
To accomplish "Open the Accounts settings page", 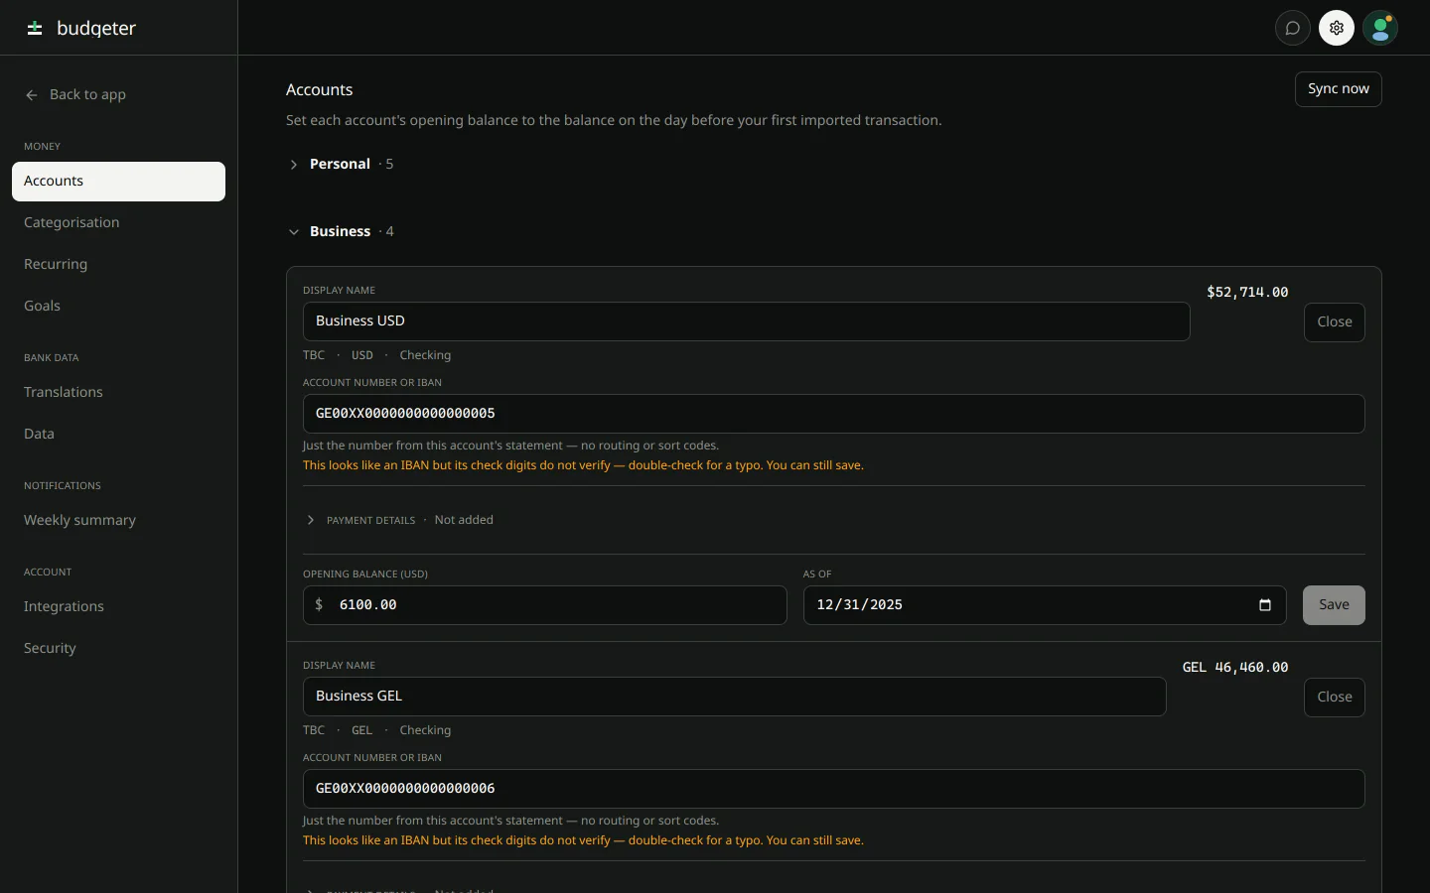I will [x=118, y=182].
